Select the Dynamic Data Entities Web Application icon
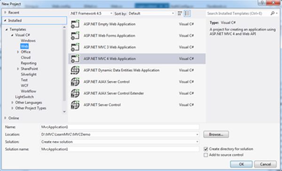 click(75, 70)
